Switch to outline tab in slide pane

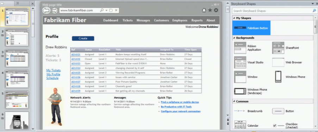click(x=18, y=3)
